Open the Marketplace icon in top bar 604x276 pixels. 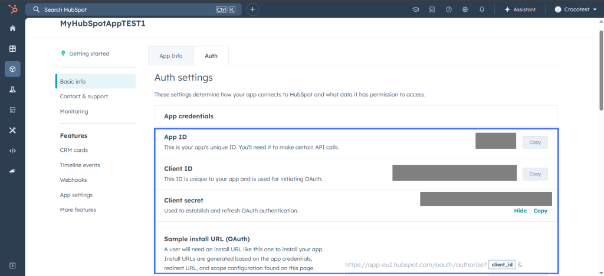tap(432, 9)
